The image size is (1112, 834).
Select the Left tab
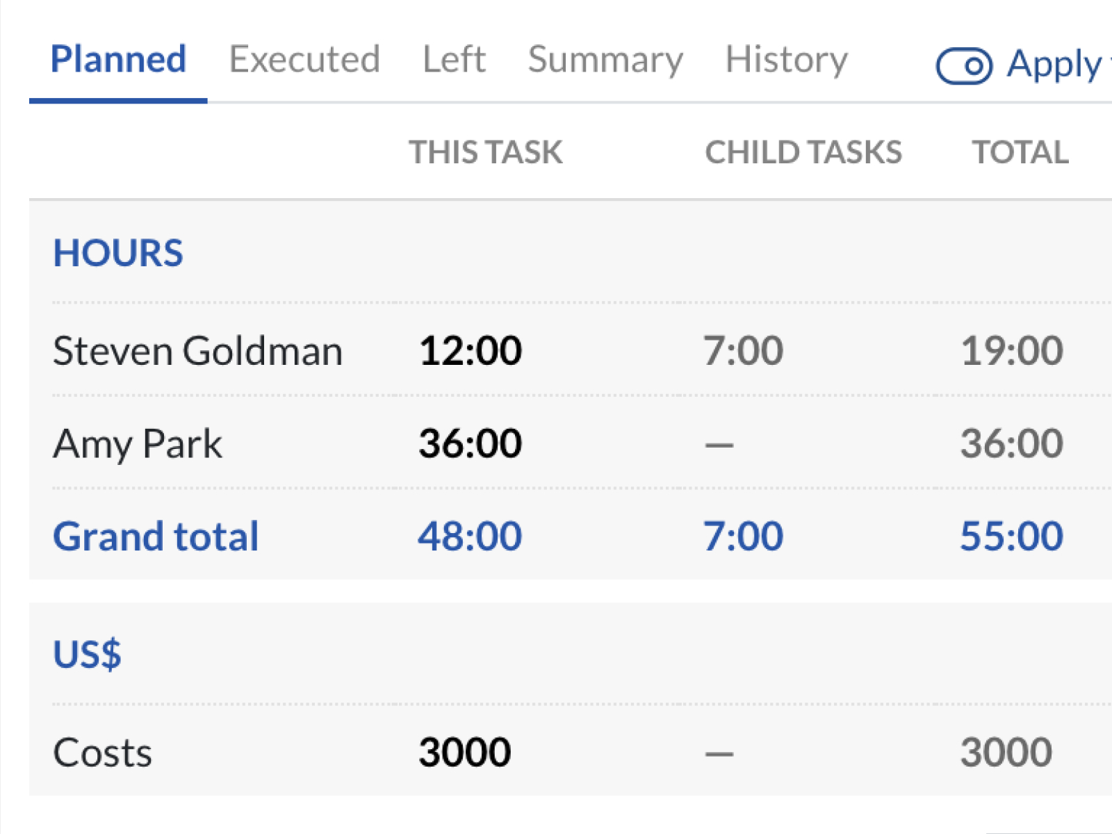[454, 60]
